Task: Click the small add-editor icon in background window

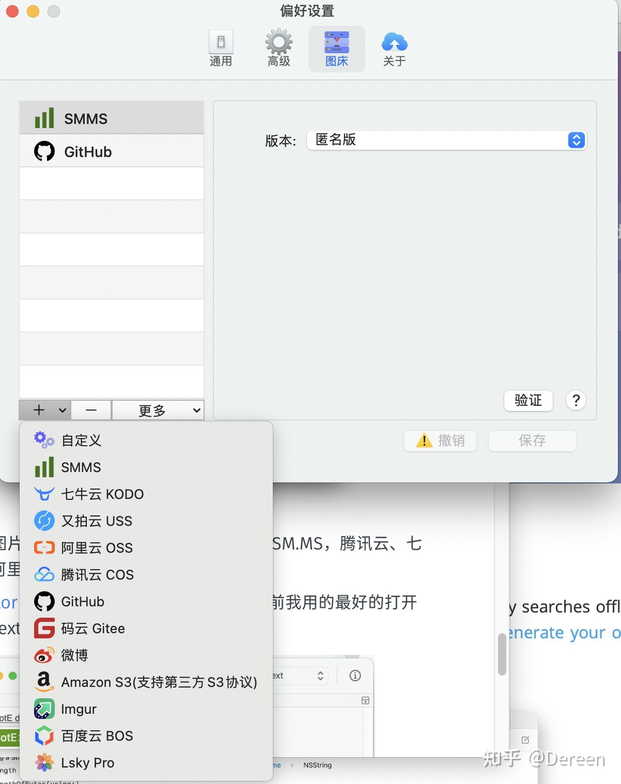Action: [365, 700]
